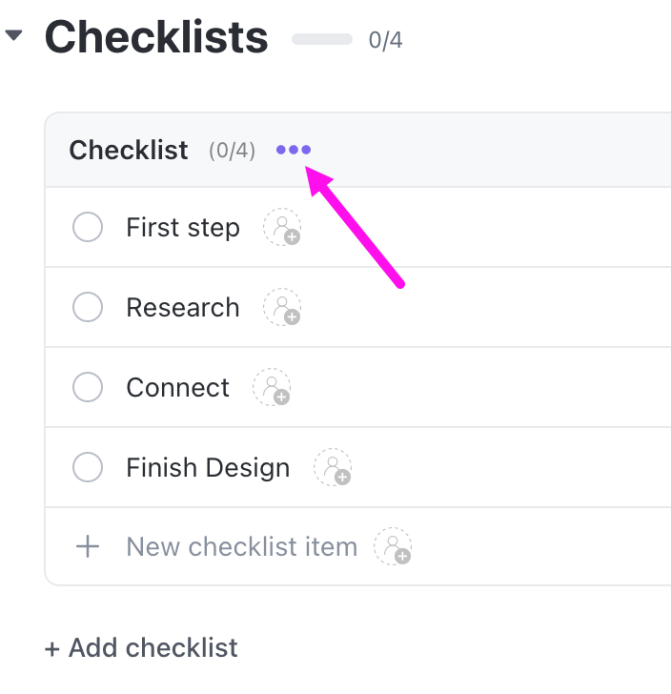This screenshot has width=671, height=694.
Task: Check off the First step item
Action: pyautogui.click(x=88, y=228)
